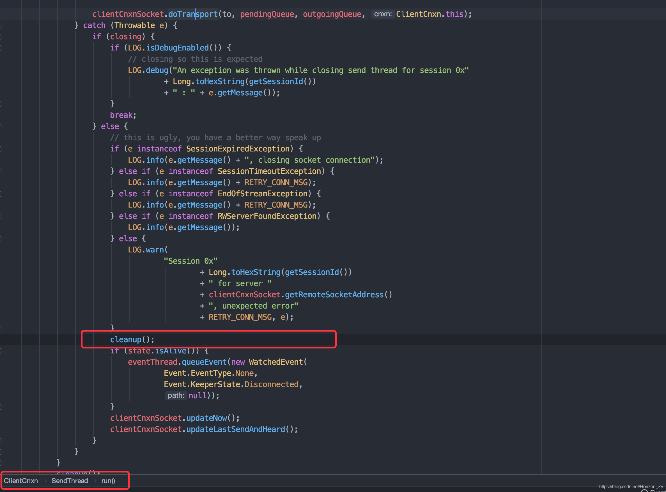Viewport: 666px width, 492px height.
Task: Select the SendThread breadcrumb
Action: tap(70, 481)
